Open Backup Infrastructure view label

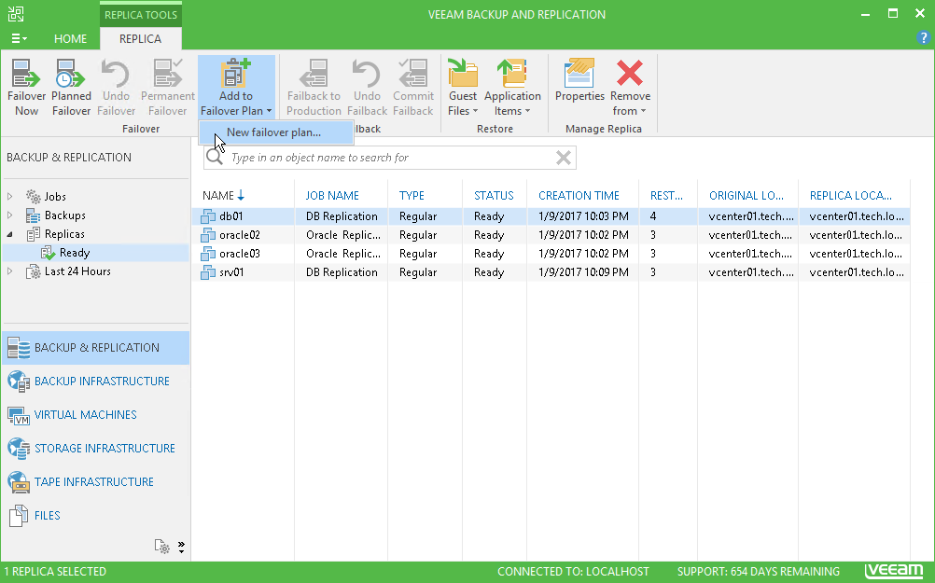point(102,381)
